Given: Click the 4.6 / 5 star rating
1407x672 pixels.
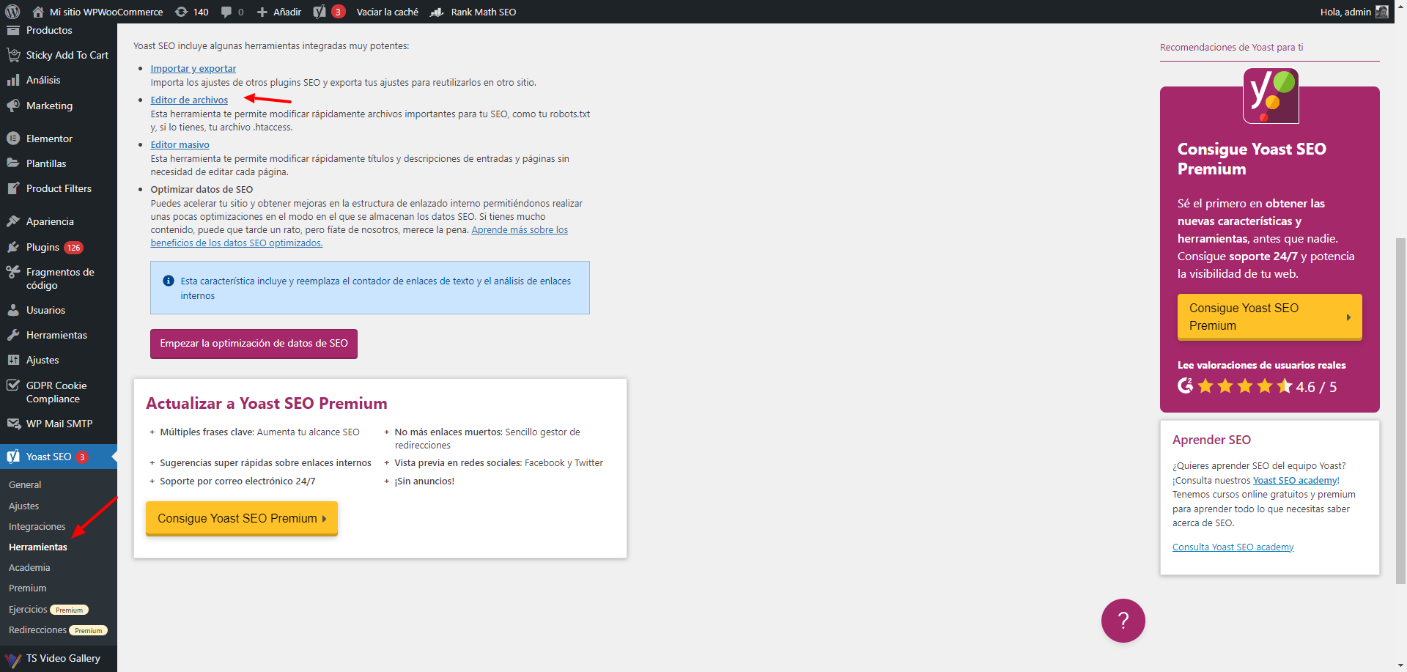Looking at the screenshot, I should click(1268, 386).
